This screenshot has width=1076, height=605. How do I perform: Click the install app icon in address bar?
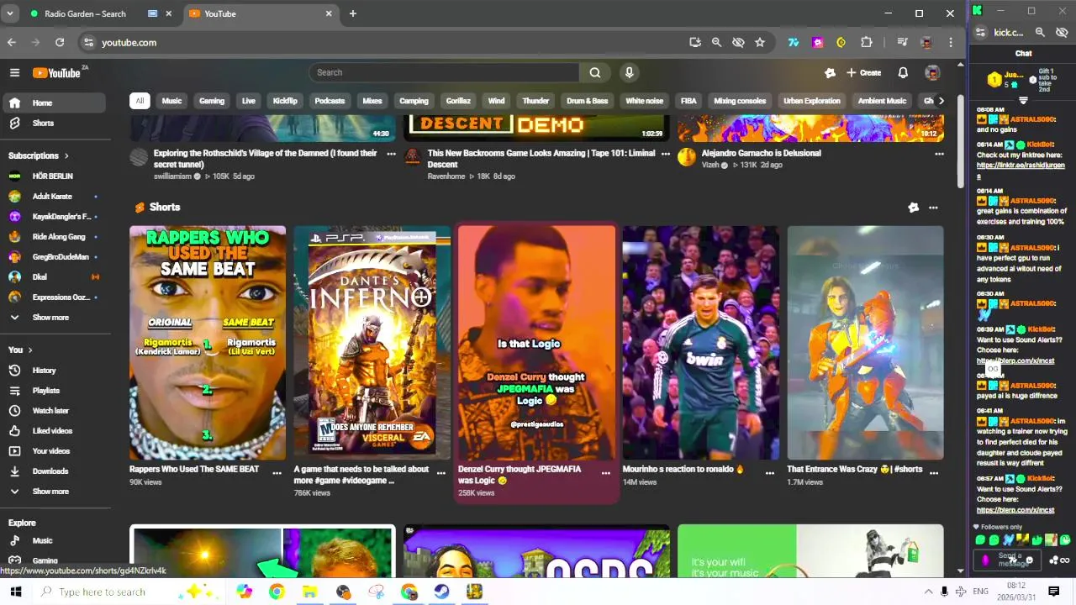click(x=695, y=42)
